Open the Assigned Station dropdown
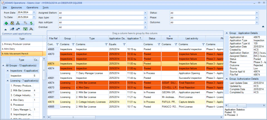 (x=145, y=13)
